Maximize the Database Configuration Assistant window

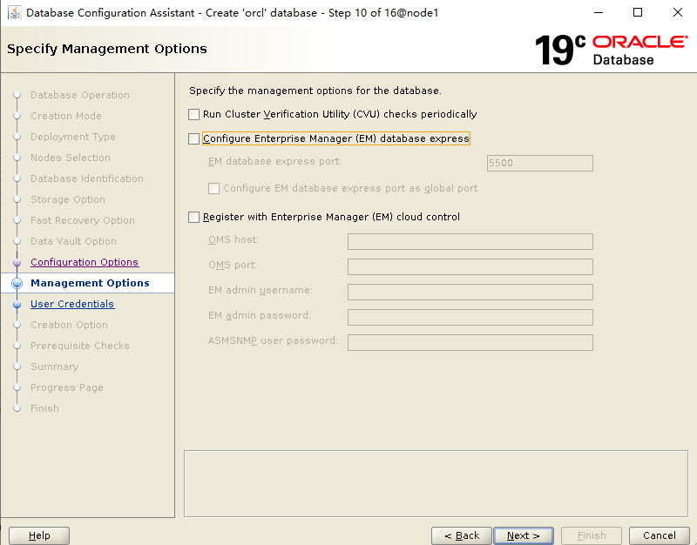(638, 12)
